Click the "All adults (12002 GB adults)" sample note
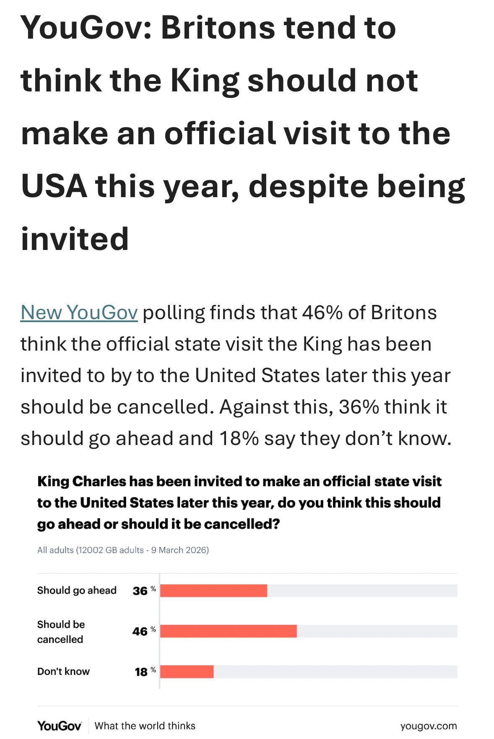 [x=123, y=550]
